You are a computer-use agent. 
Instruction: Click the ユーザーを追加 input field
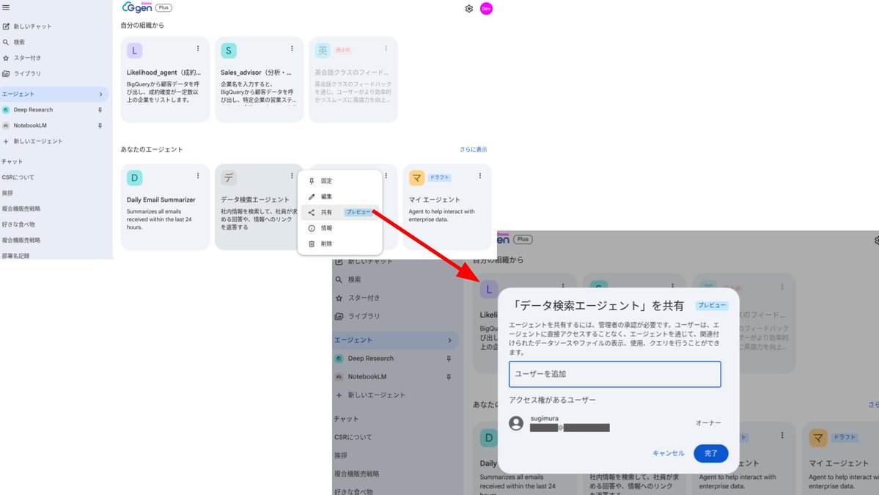[x=614, y=374]
